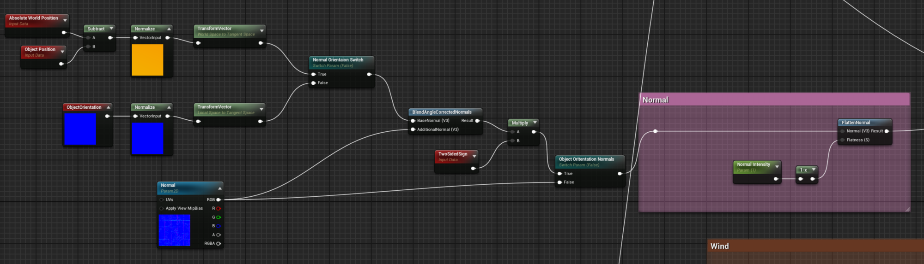The width and height of the screenshot is (924, 264).
Task: Click the Absolute World Position output pin
Action: pos(64,33)
